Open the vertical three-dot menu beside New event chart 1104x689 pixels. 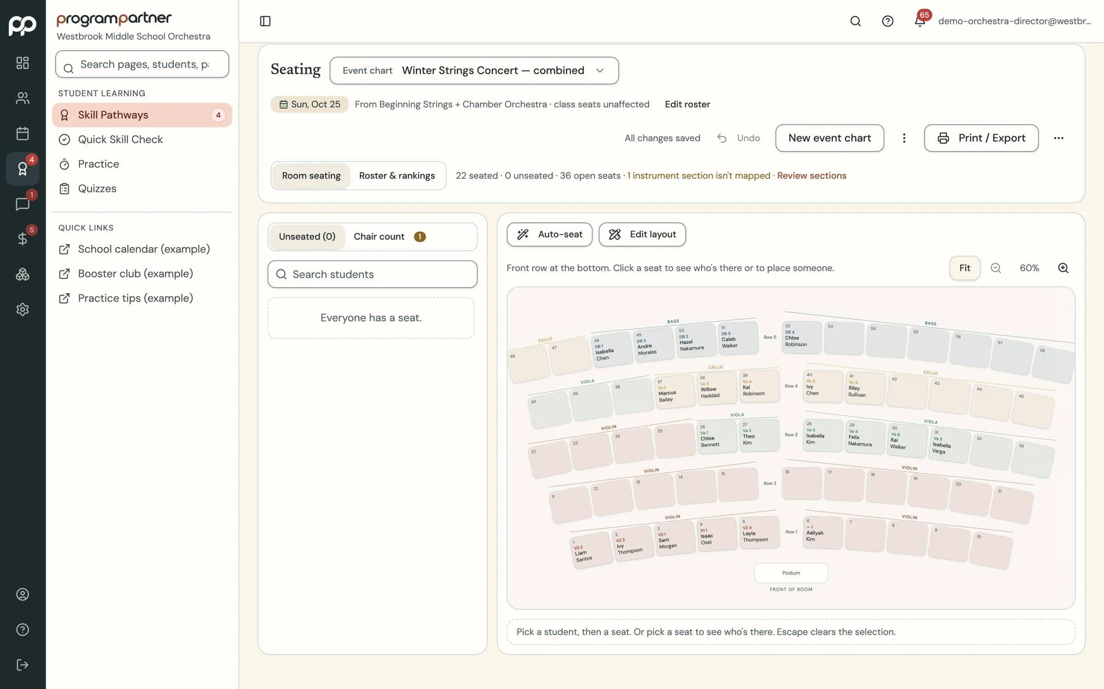[904, 138]
